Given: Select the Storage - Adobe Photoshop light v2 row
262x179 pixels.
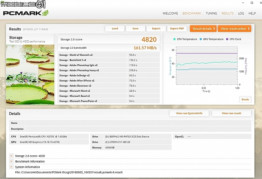Looking at the screenshot, I should coord(108,65).
